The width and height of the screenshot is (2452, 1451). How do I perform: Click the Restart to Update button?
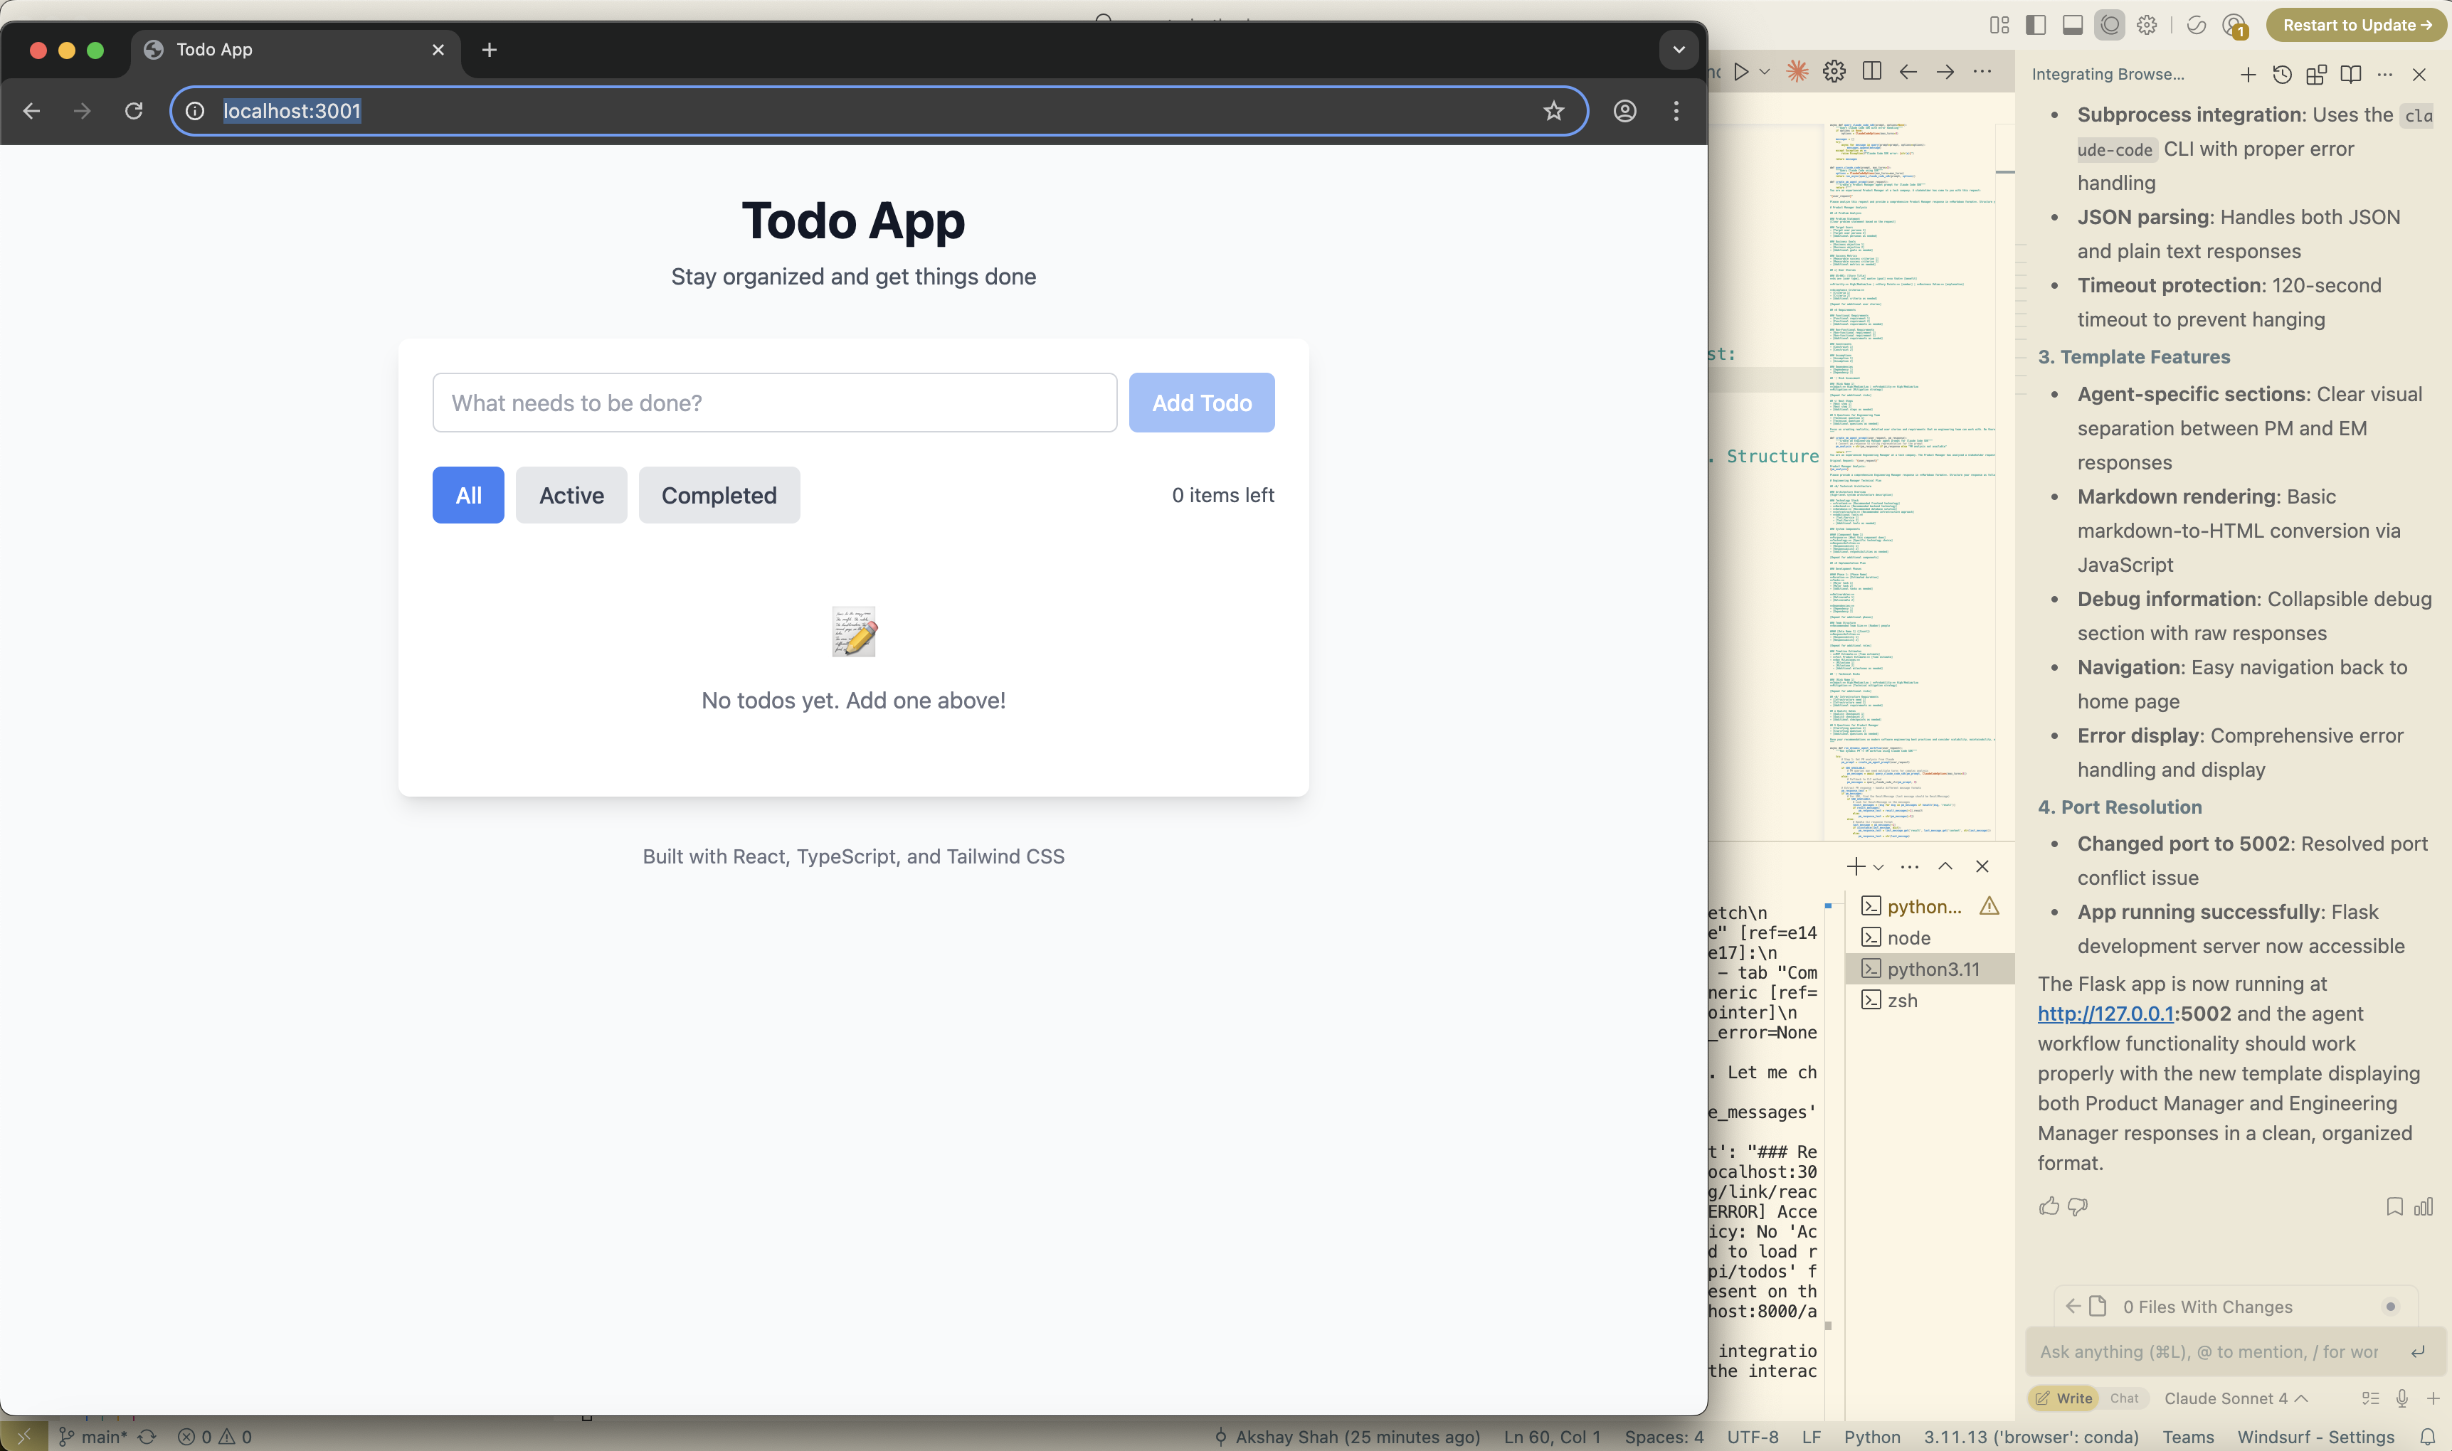point(2356,26)
